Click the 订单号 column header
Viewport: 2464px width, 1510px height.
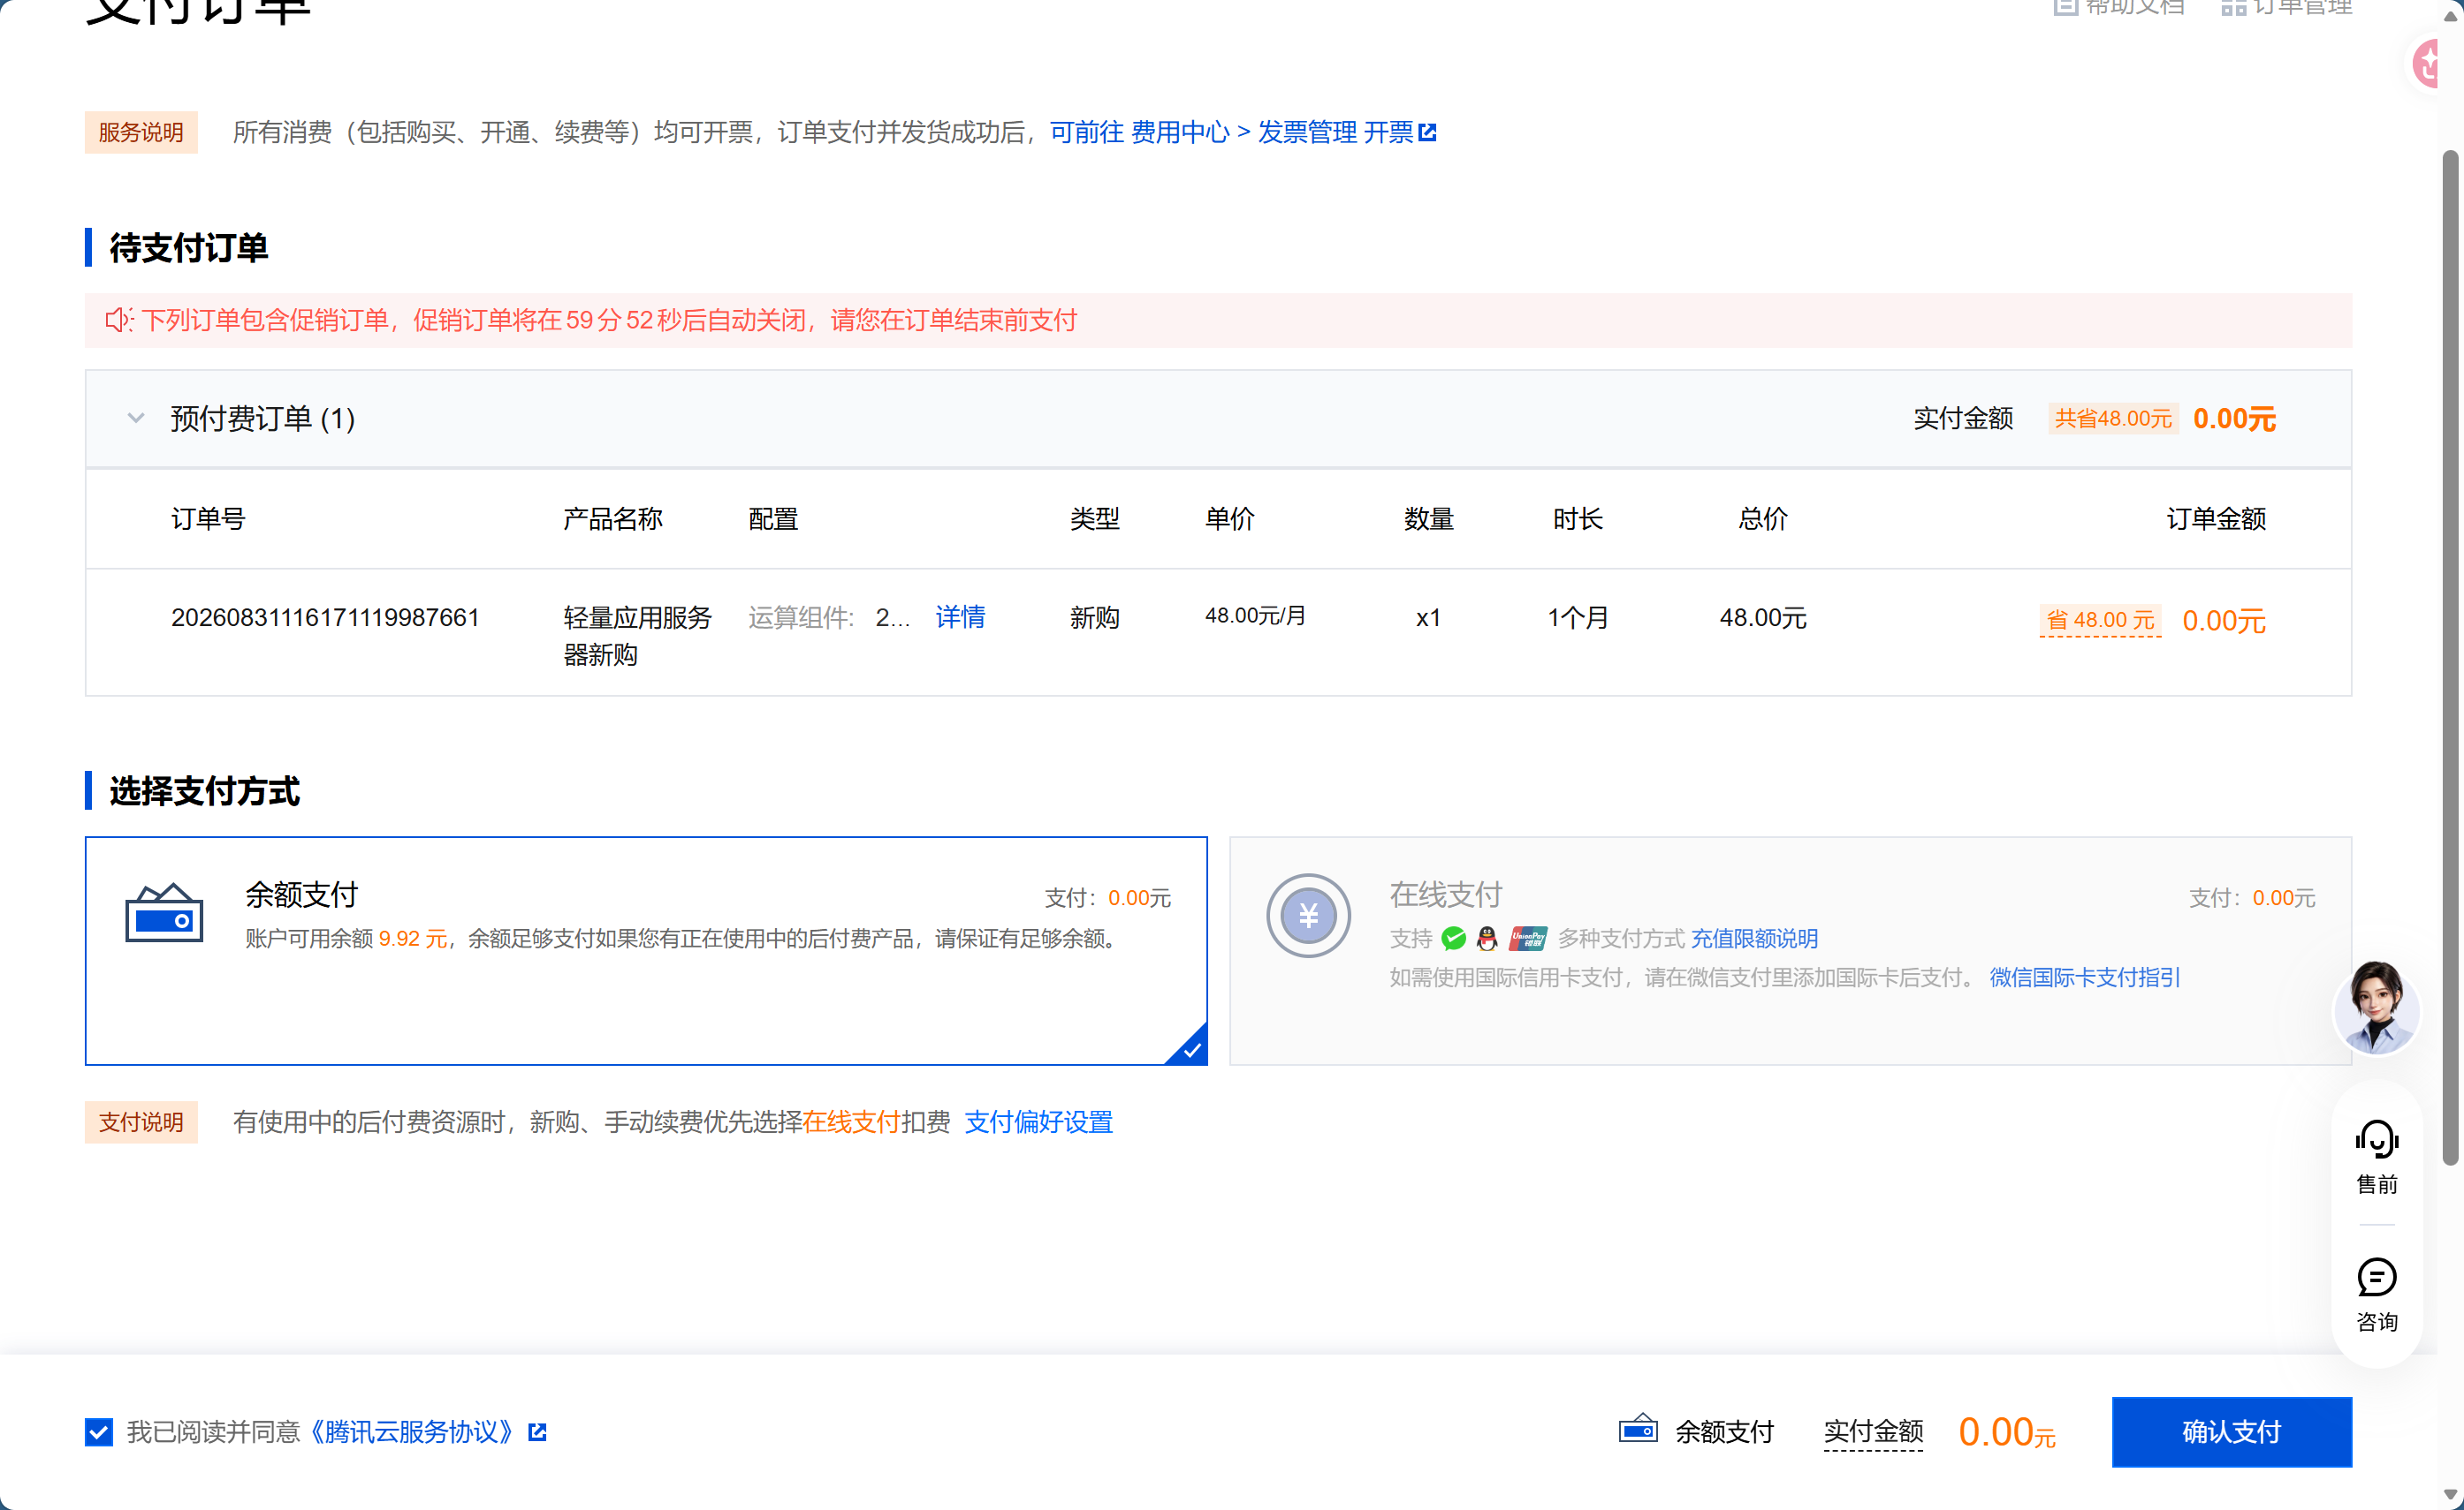tap(208, 517)
